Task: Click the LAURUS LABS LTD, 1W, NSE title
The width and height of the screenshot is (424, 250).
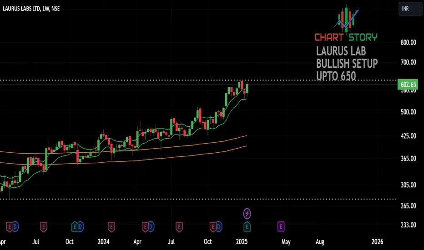Action: coord(31,9)
